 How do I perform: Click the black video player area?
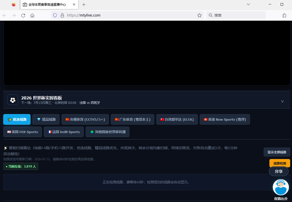pyautogui.click(x=147, y=53)
